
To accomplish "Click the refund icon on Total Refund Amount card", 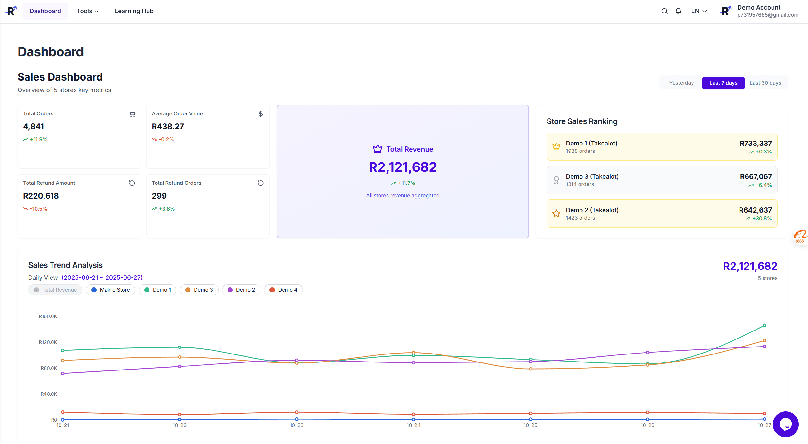I will pyautogui.click(x=132, y=183).
